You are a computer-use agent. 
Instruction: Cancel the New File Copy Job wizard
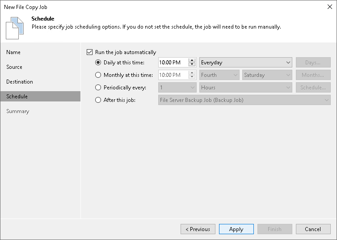point(313,229)
